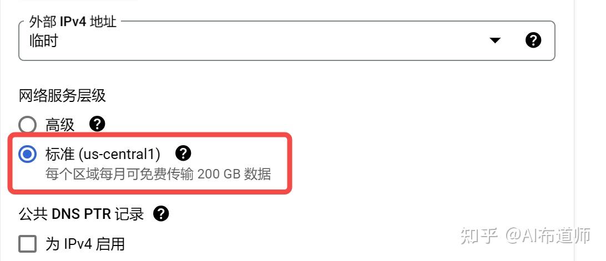Enable the 为 IPv4 启用 checkbox
606x261 pixels.
click(x=27, y=244)
